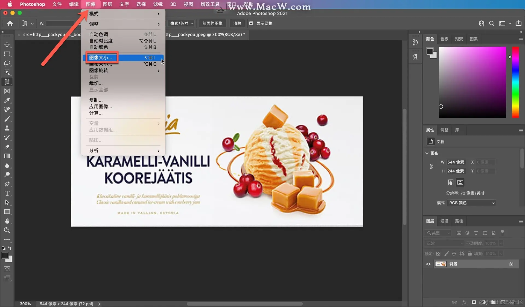Toggle the width-height link icon in 画布
Screen dimensions: 525x307
tap(431, 167)
